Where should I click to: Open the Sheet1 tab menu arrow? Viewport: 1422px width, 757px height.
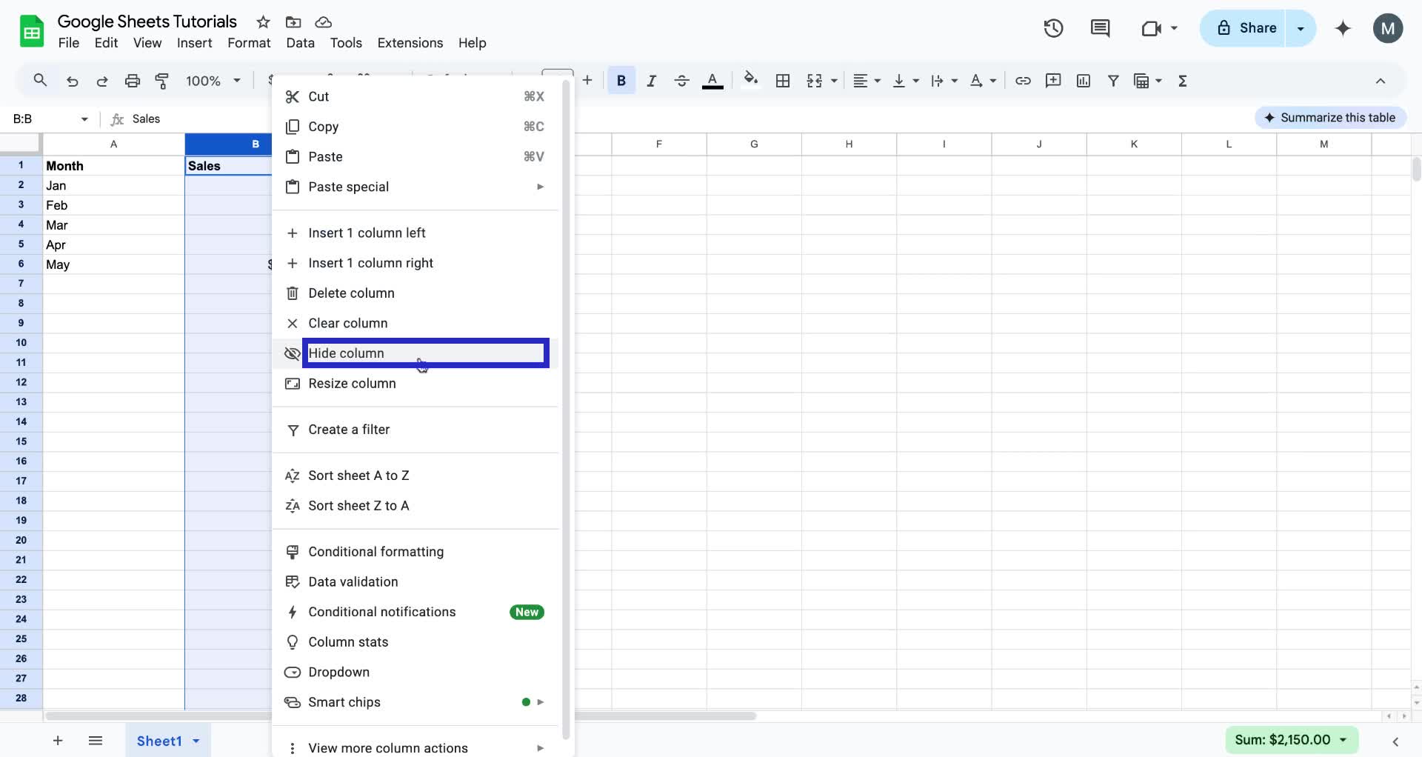tap(196, 741)
